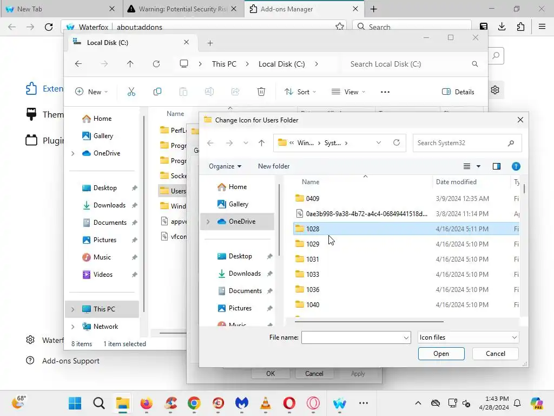Select the 0409 folder in the dialog
Viewport: 554px width, 416px height.
click(x=406, y=198)
